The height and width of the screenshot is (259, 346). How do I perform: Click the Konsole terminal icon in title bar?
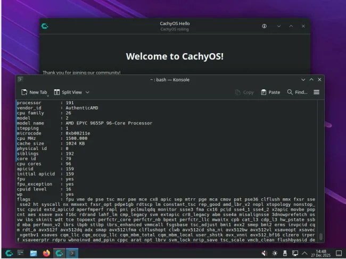tap(20, 79)
